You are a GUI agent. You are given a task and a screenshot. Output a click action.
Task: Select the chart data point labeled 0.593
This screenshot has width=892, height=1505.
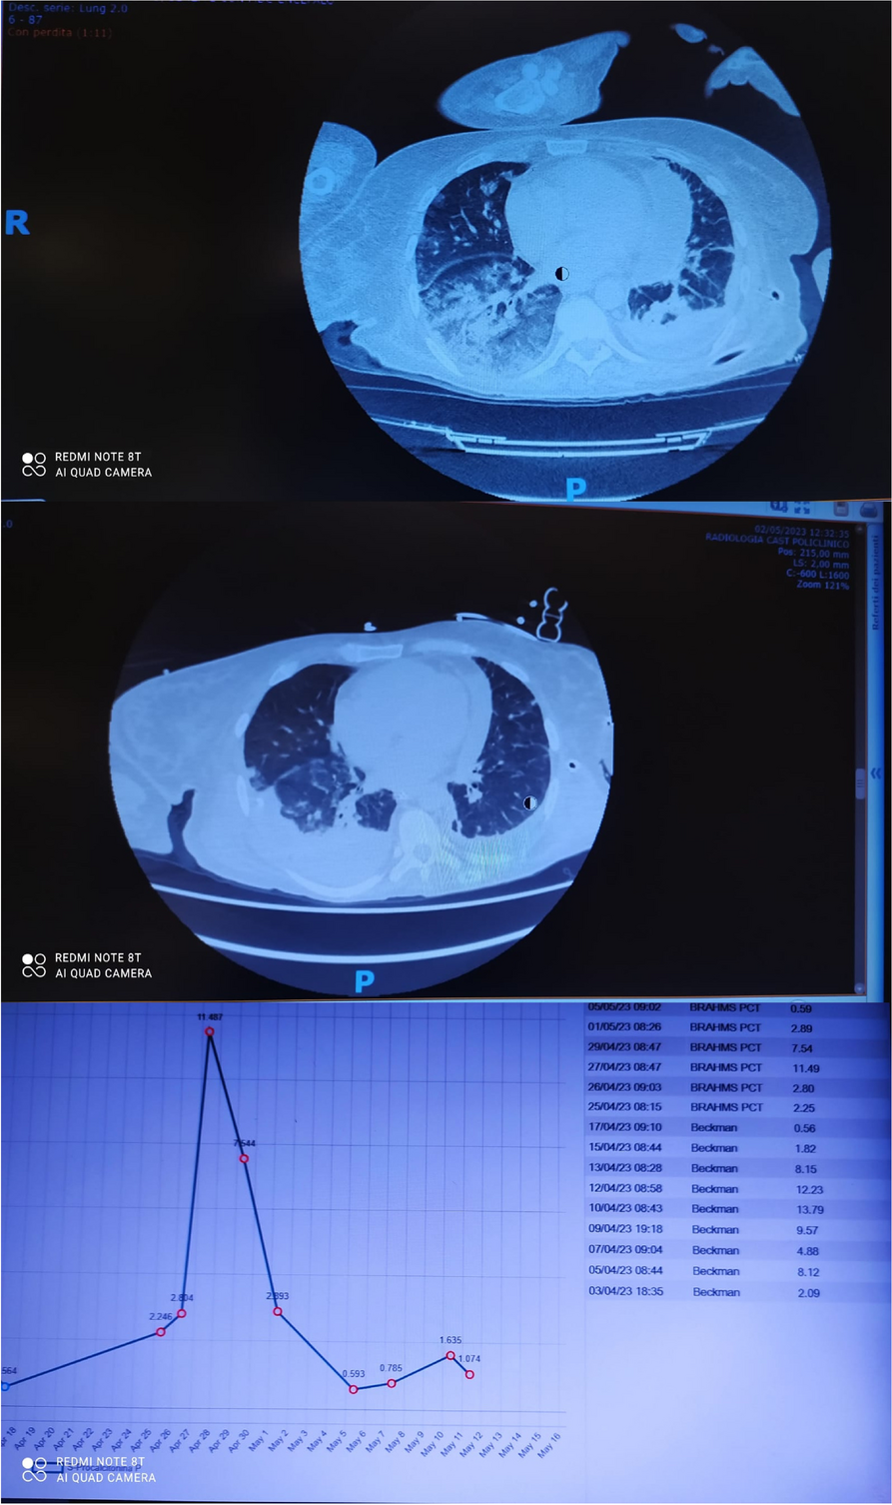click(x=354, y=1389)
